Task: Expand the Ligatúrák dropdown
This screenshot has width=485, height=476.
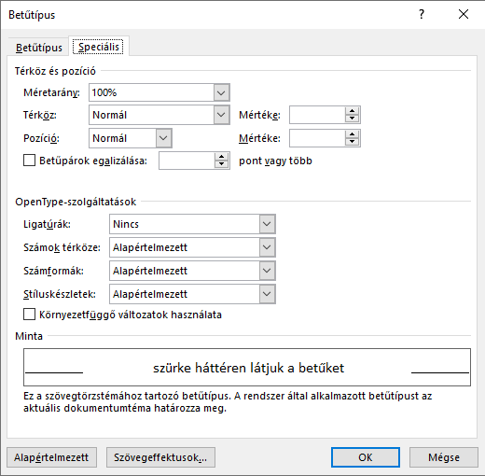Action: coord(267,224)
